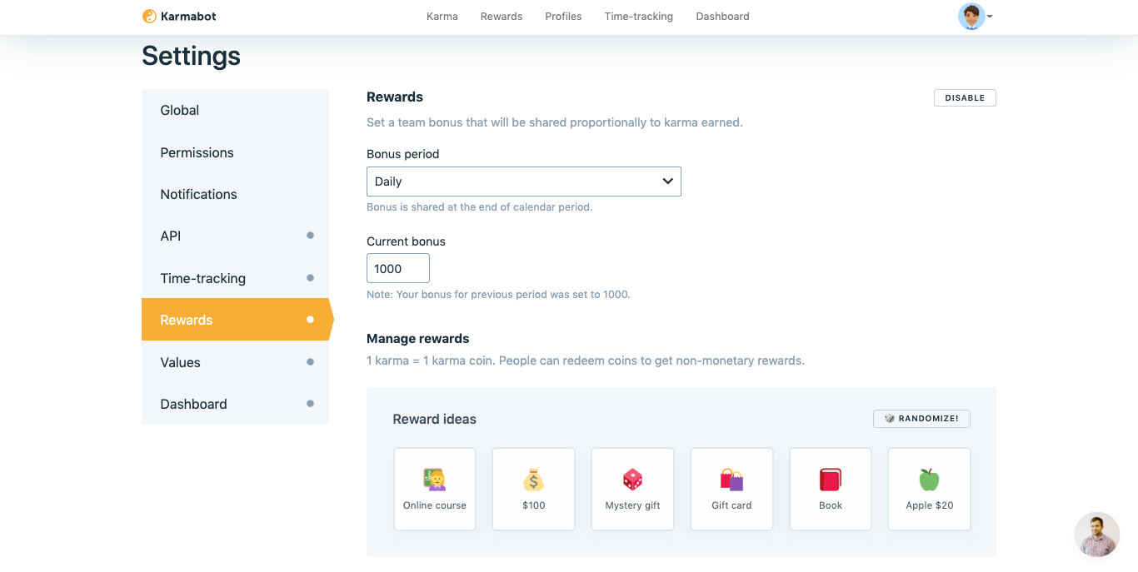Choose the Mystery gift dice reward

[x=632, y=489]
